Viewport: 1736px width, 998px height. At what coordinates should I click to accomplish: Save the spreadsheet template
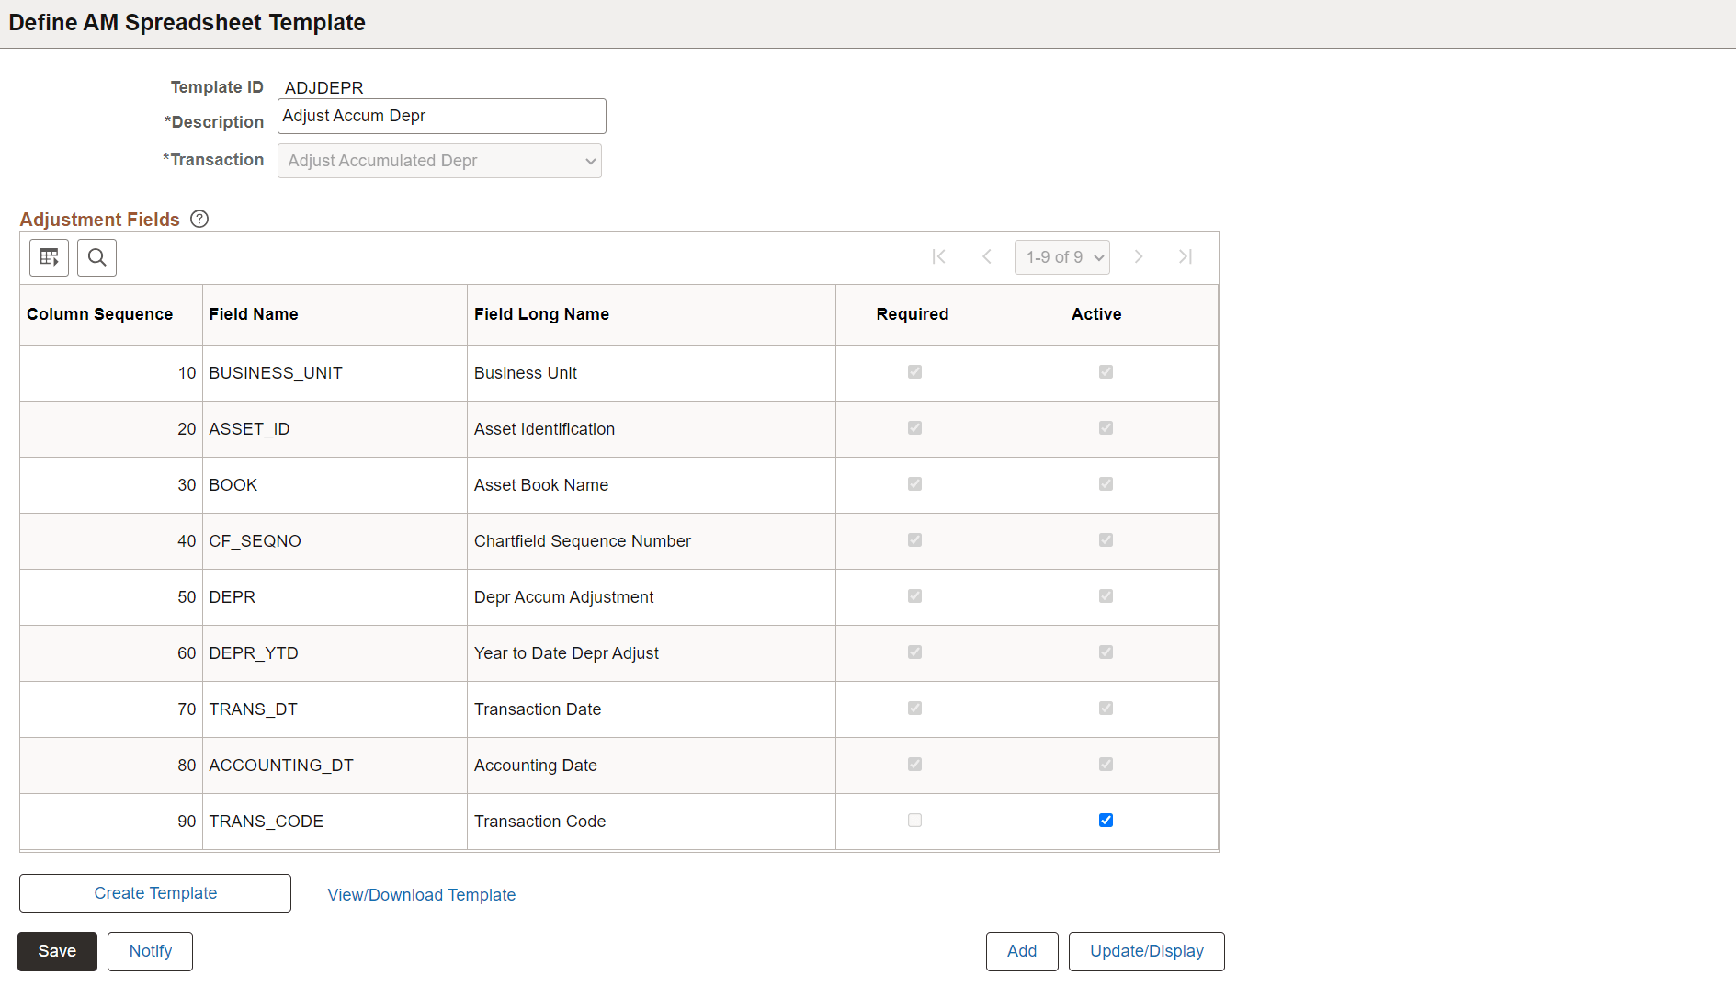point(57,951)
